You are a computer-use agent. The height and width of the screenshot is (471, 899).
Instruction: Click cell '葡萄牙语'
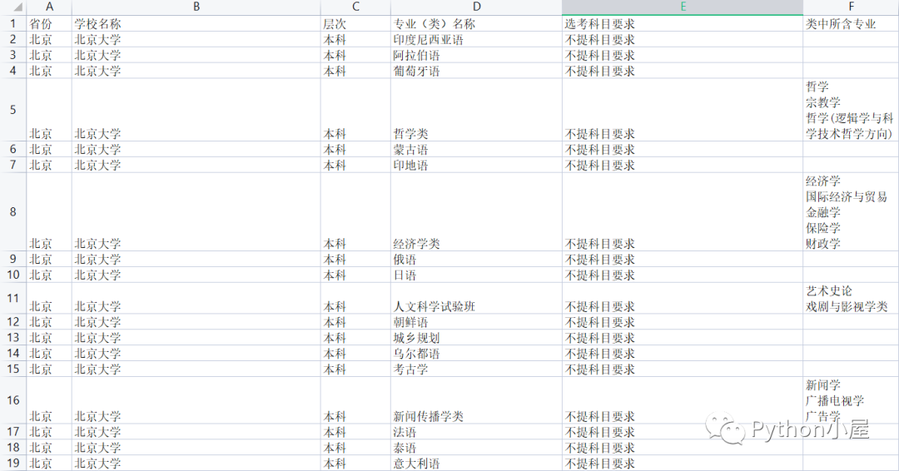coord(476,71)
